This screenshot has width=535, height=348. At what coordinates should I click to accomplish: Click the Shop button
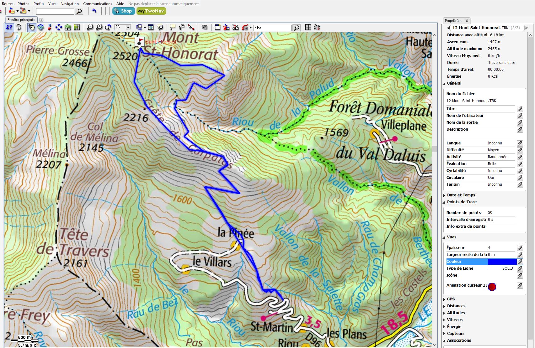pos(123,11)
